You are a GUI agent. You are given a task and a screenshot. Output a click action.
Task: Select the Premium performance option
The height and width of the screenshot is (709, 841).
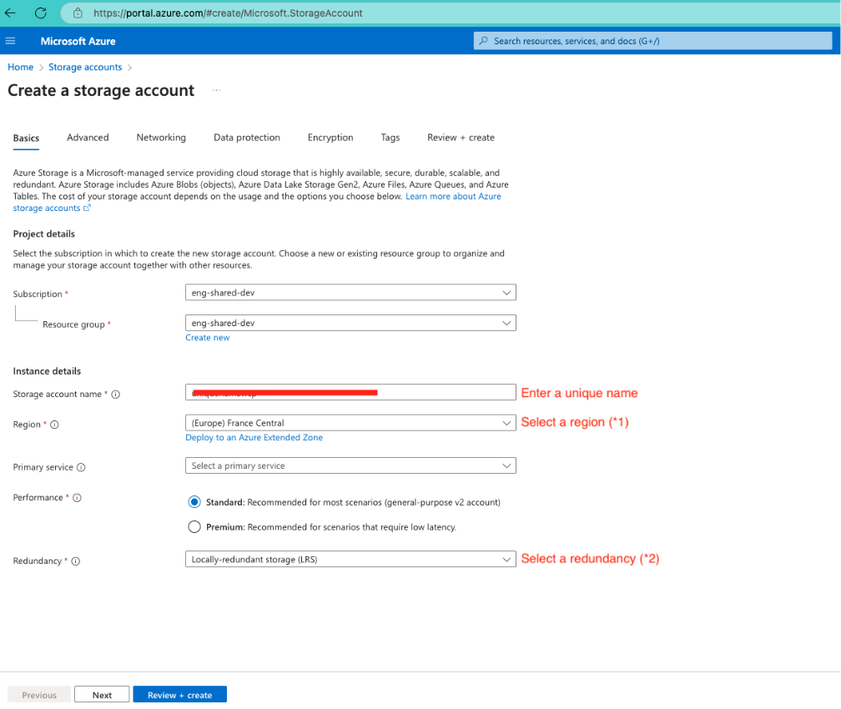[x=194, y=526]
